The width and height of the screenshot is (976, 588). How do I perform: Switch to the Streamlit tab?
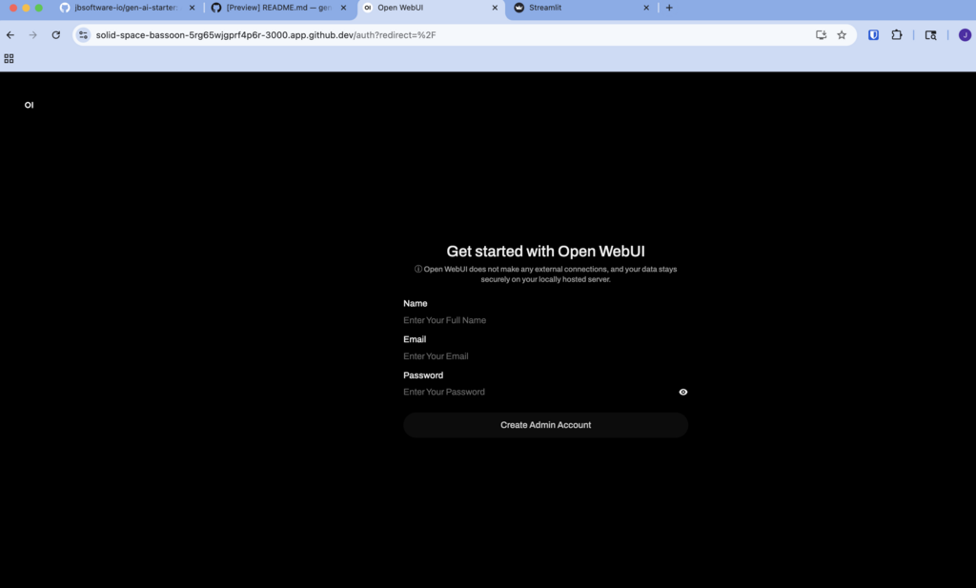(577, 8)
